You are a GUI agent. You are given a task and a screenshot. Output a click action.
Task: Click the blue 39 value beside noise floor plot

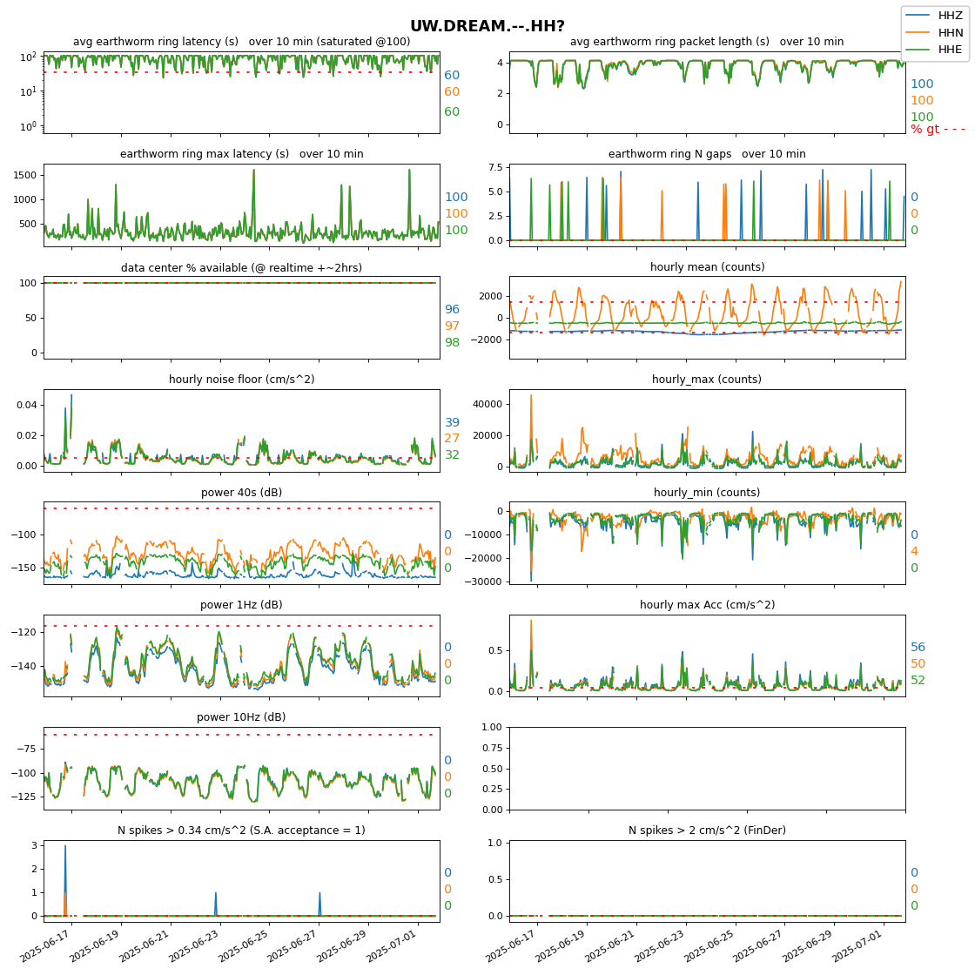click(x=452, y=422)
